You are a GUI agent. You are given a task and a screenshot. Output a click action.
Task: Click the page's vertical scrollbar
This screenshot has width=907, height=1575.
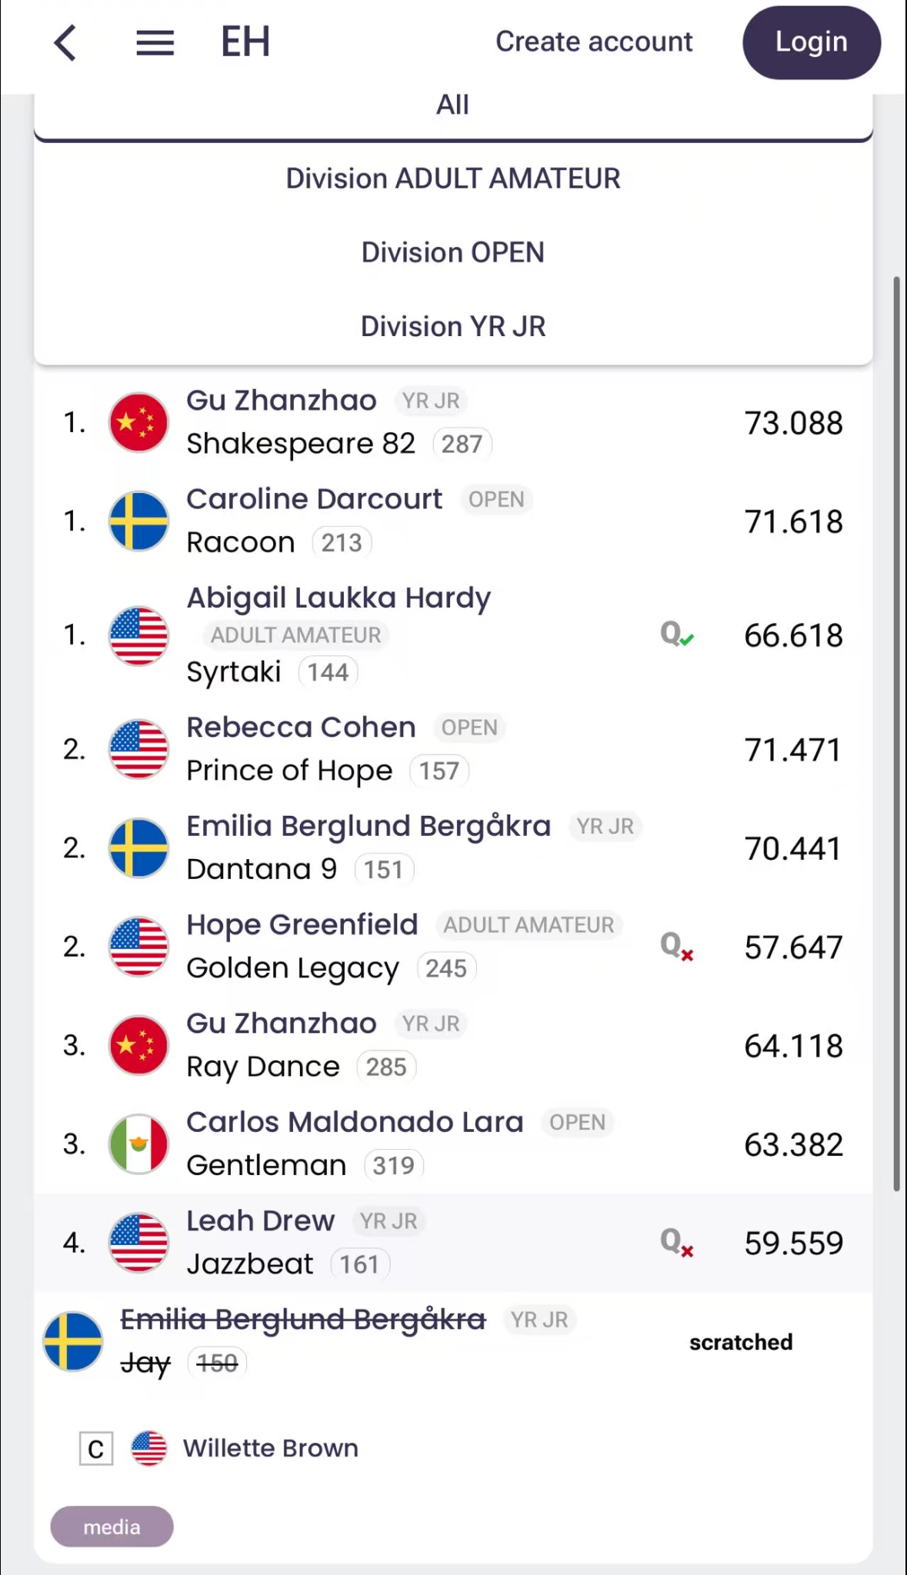pos(896,731)
